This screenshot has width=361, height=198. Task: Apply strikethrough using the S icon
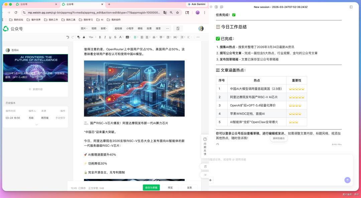click(x=115, y=37)
